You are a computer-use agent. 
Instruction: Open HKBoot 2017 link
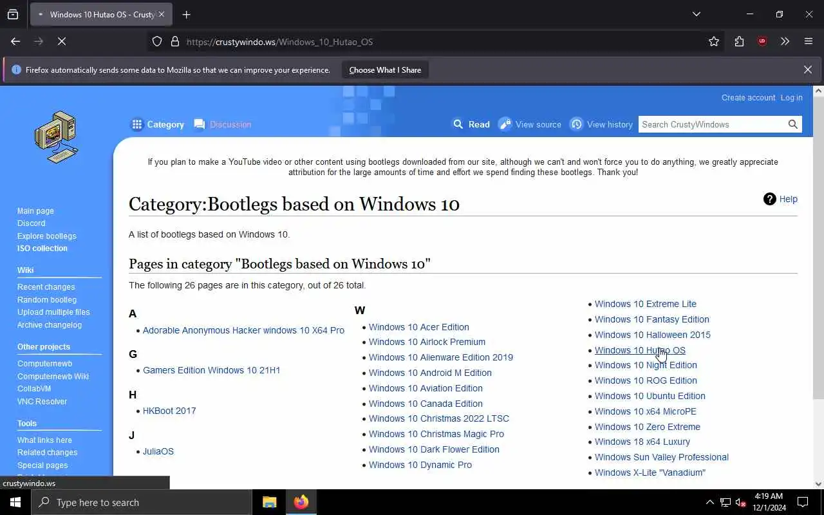click(x=169, y=411)
